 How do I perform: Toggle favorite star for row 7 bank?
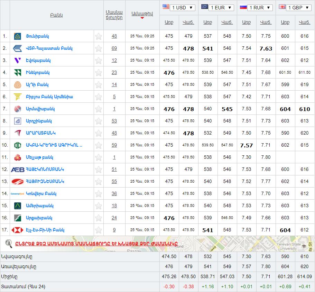(x=99, y=109)
